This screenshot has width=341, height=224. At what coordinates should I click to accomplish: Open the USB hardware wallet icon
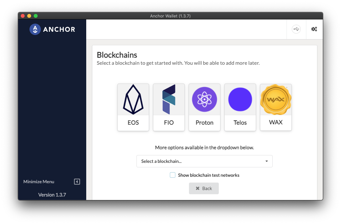296,29
